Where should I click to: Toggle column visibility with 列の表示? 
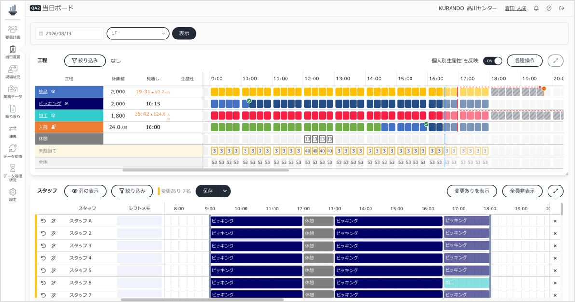tap(85, 191)
